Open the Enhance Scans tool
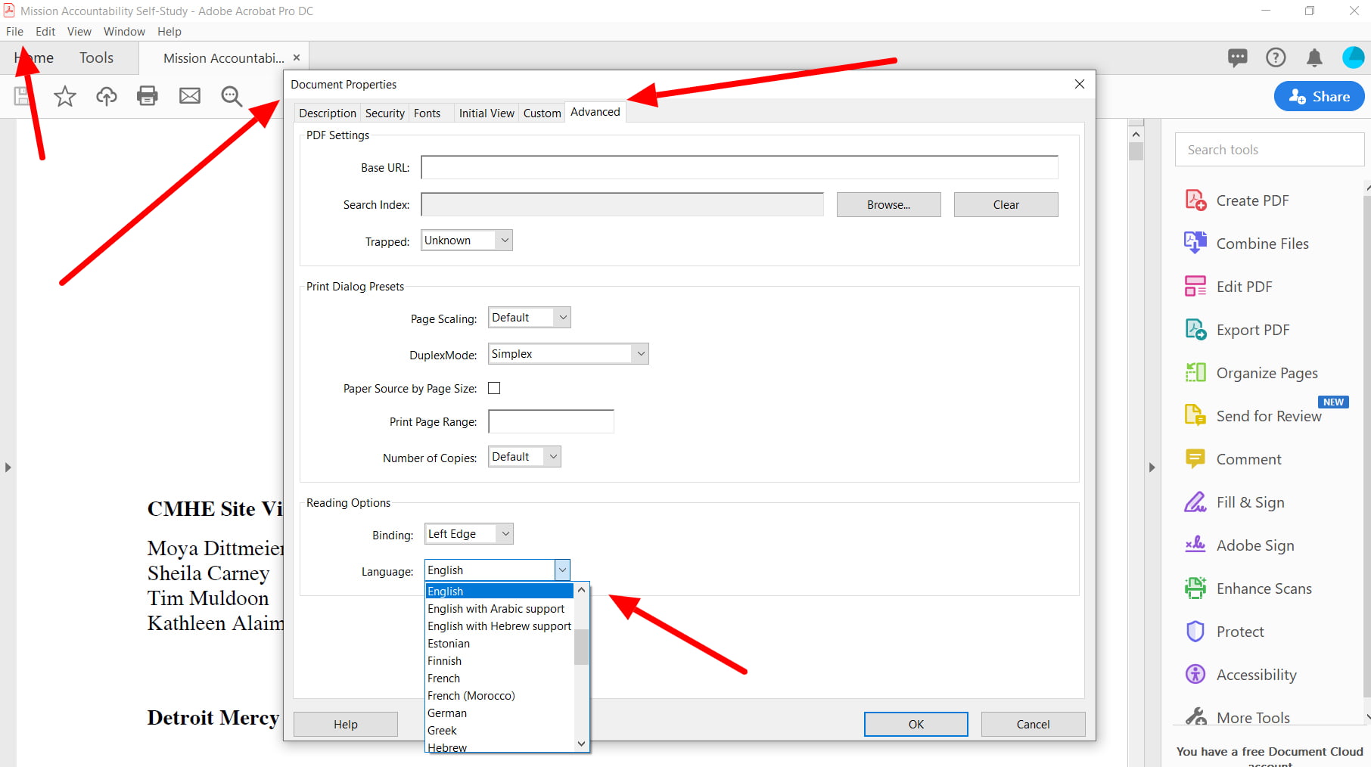Screen dimensions: 1371x767 (x=1248, y=588)
